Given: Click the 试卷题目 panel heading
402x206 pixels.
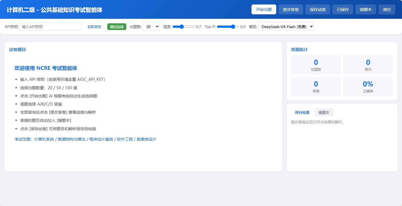Looking at the screenshot, I should click(x=17, y=50).
